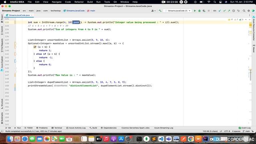This screenshot has width=256, height=144.
Task: Run StreamsJavaCode with the green play icon
Action: coord(195,11)
